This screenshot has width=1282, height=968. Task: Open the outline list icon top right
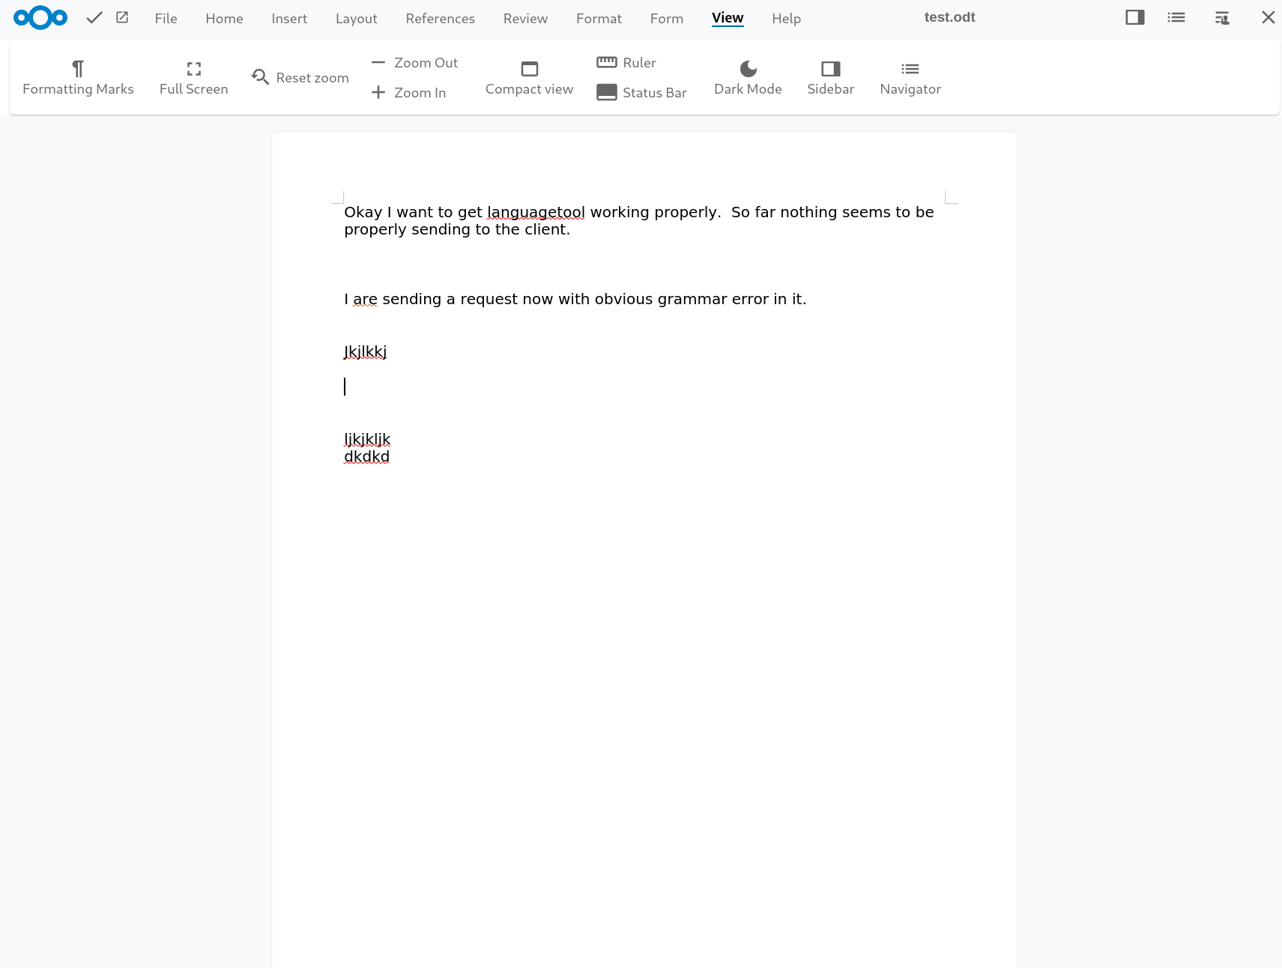[x=1176, y=16]
